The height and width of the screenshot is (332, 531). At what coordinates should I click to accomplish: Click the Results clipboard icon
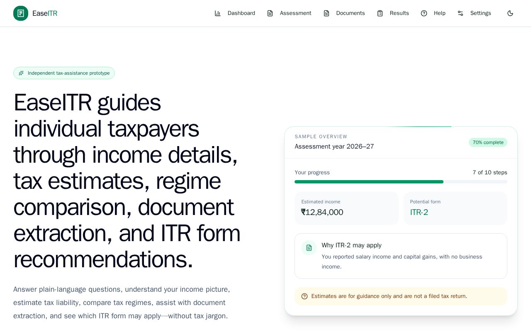tap(380, 13)
